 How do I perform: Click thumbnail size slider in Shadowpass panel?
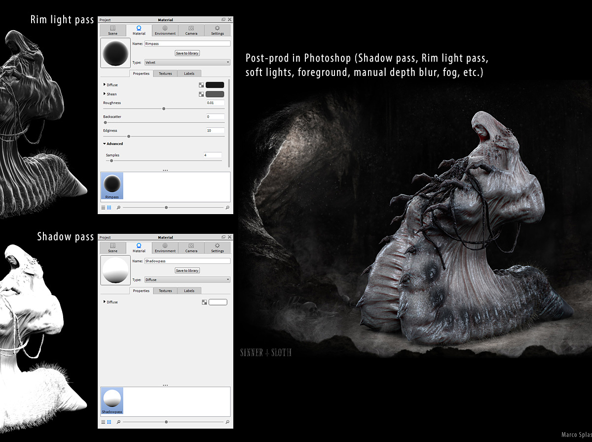pyautogui.click(x=166, y=422)
